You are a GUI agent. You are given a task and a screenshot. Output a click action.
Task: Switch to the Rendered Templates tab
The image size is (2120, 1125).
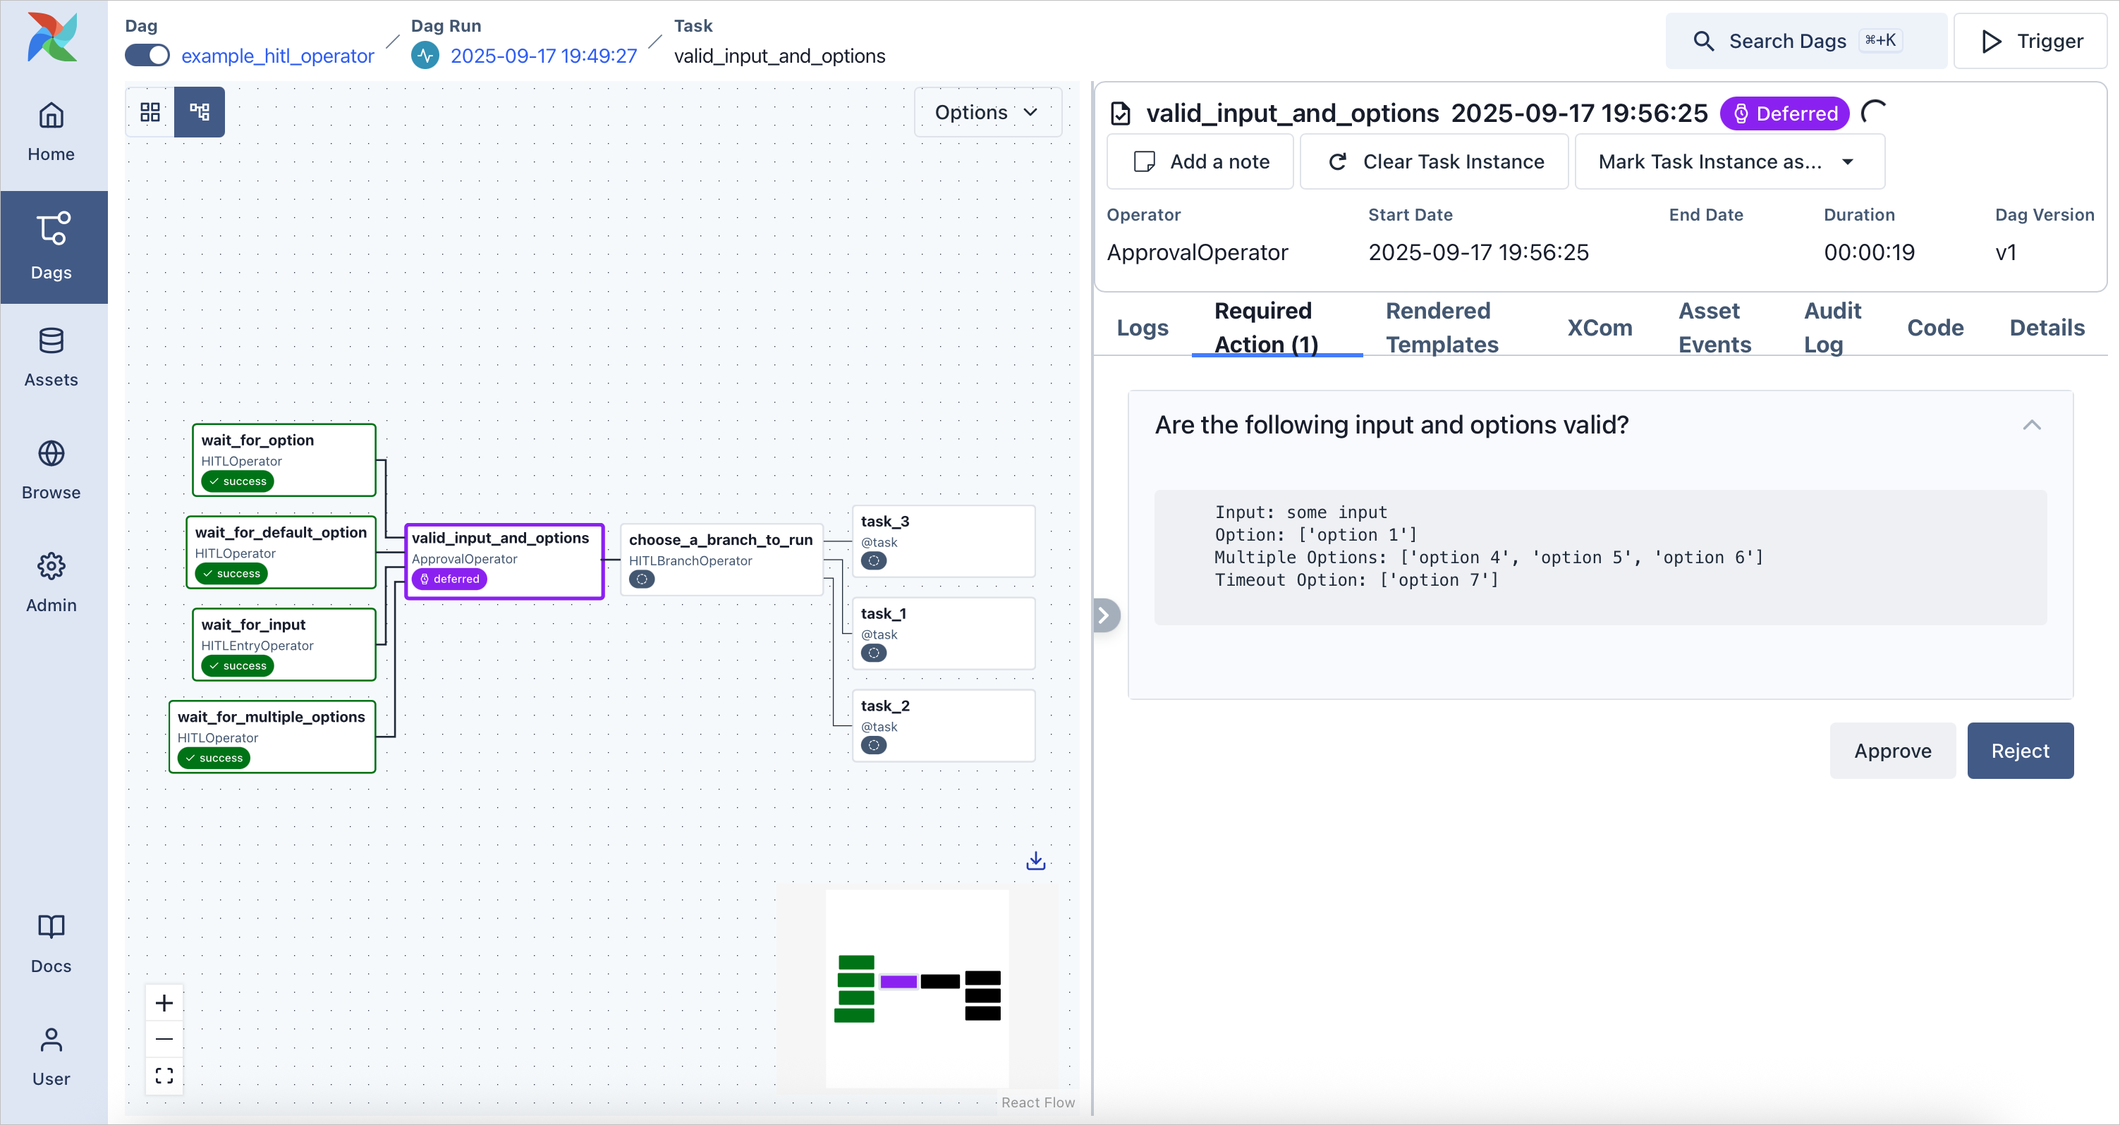pyautogui.click(x=1440, y=326)
